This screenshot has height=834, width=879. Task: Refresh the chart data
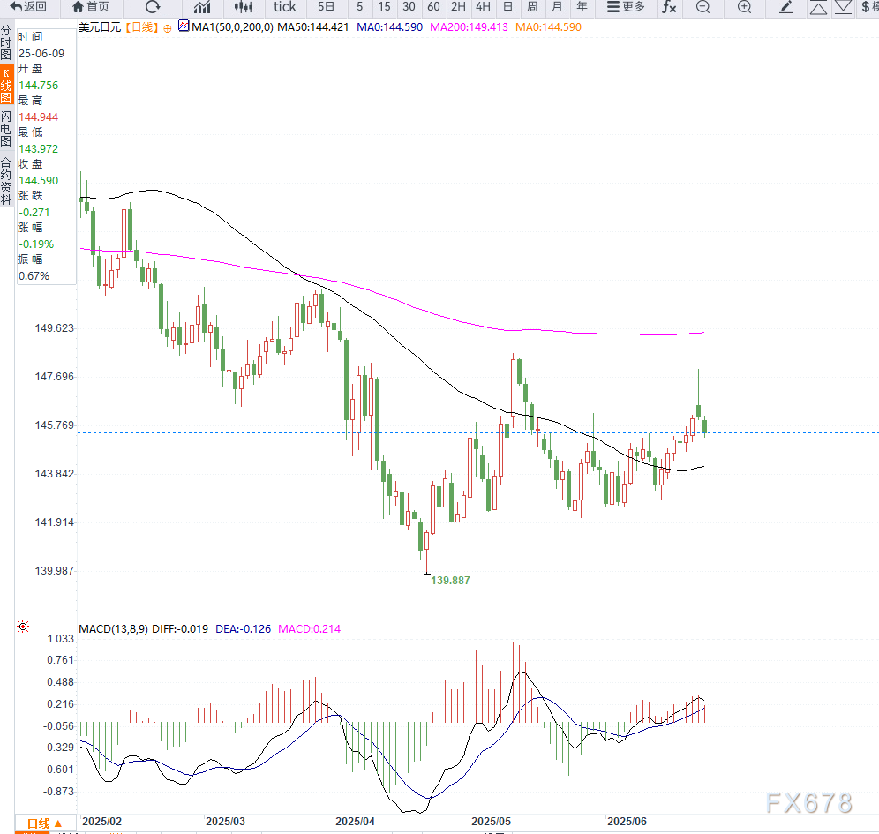(x=153, y=7)
